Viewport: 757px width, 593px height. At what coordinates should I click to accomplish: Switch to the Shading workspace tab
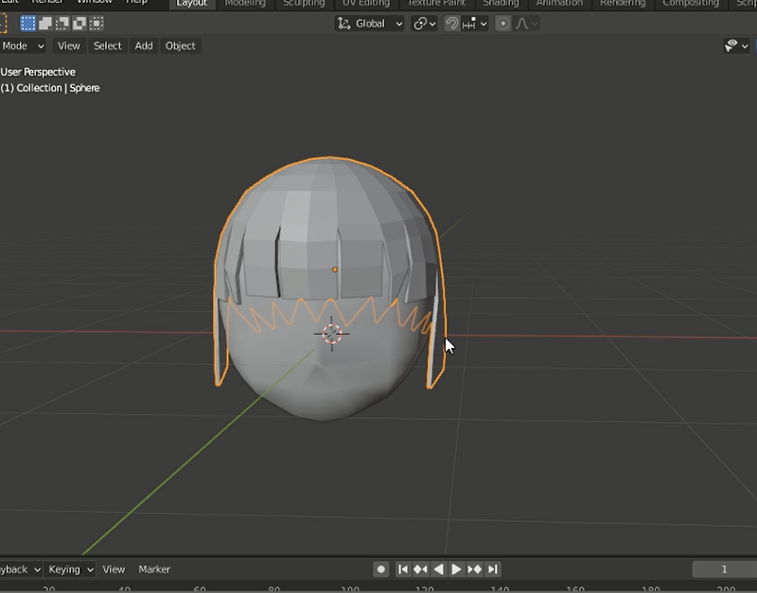tap(501, 4)
